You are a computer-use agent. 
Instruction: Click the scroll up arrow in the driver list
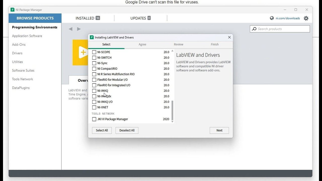tap(172, 51)
